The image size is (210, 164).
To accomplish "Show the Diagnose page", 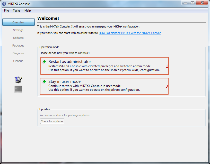I will 18,53.
